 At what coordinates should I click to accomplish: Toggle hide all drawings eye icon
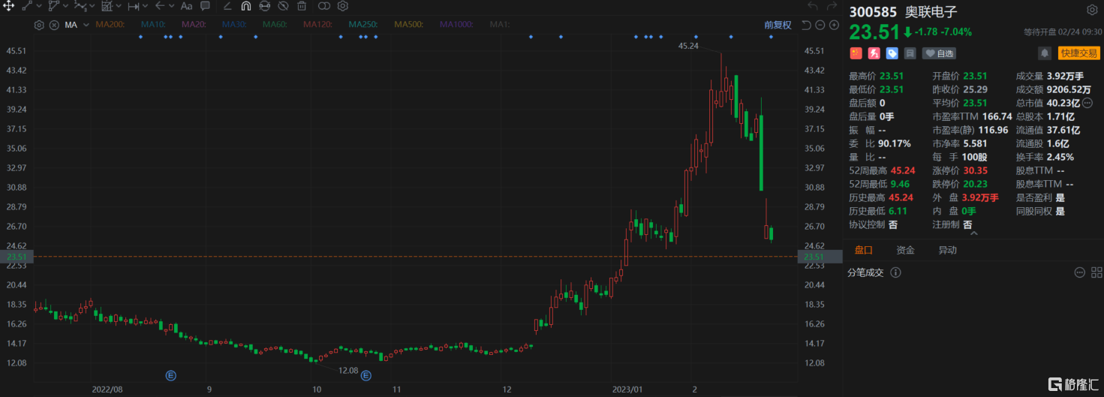click(283, 6)
